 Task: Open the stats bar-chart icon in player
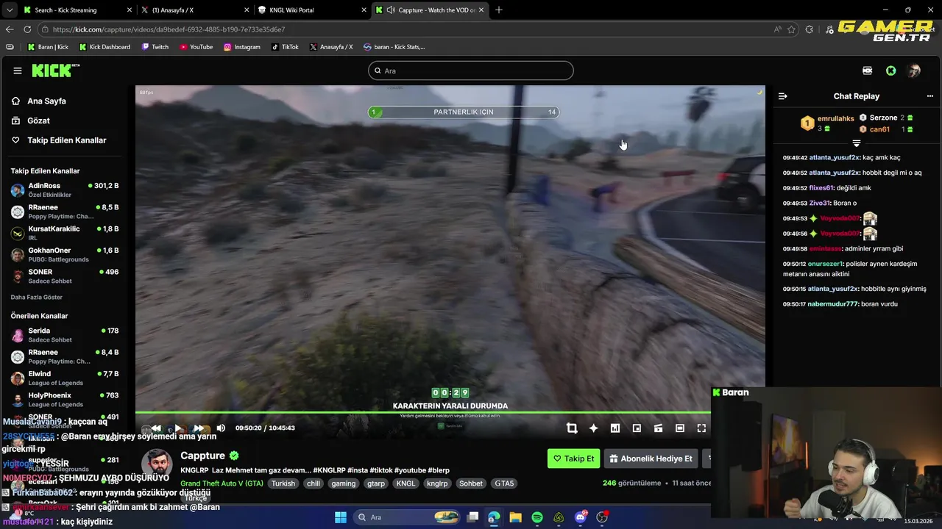pyautogui.click(x=615, y=428)
